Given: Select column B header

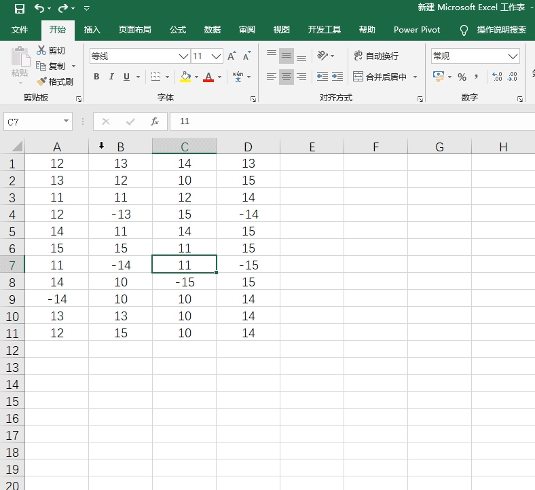Looking at the screenshot, I should pyautogui.click(x=120, y=146).
